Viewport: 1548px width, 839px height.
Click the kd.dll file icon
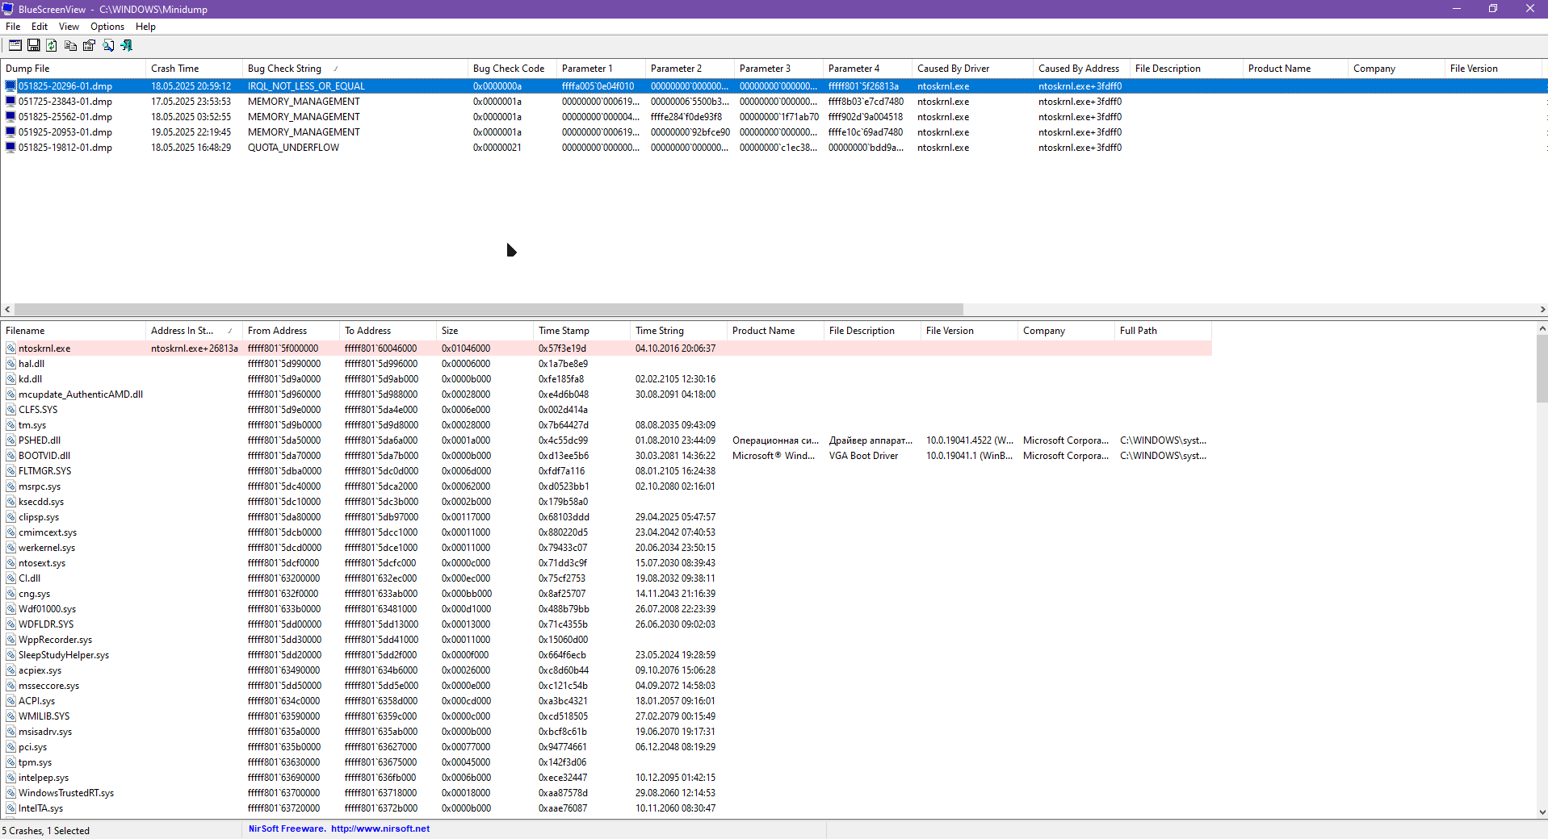[11, 379]
